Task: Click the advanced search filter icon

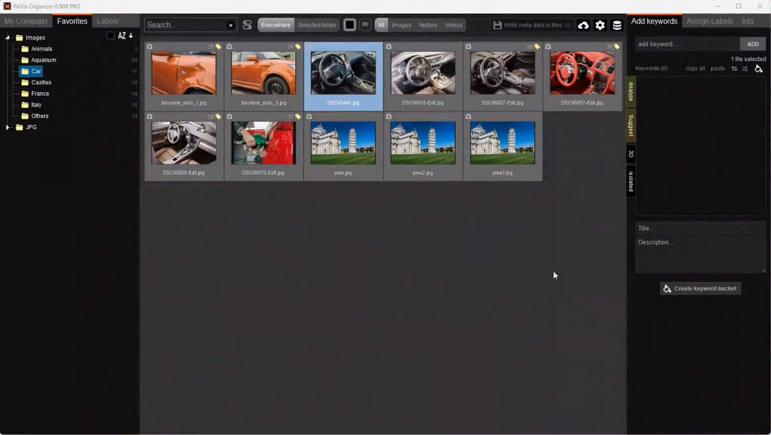Action: click(x=247, y=25)
